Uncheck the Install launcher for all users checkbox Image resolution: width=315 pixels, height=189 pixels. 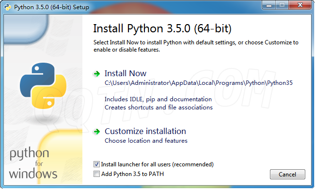pyautogui.click(x=96, y=164)
